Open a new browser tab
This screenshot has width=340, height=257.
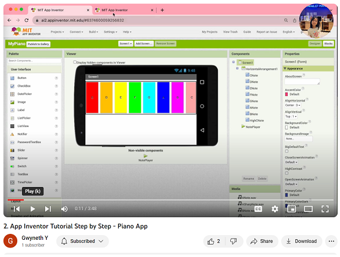click(x=162, y=10)
